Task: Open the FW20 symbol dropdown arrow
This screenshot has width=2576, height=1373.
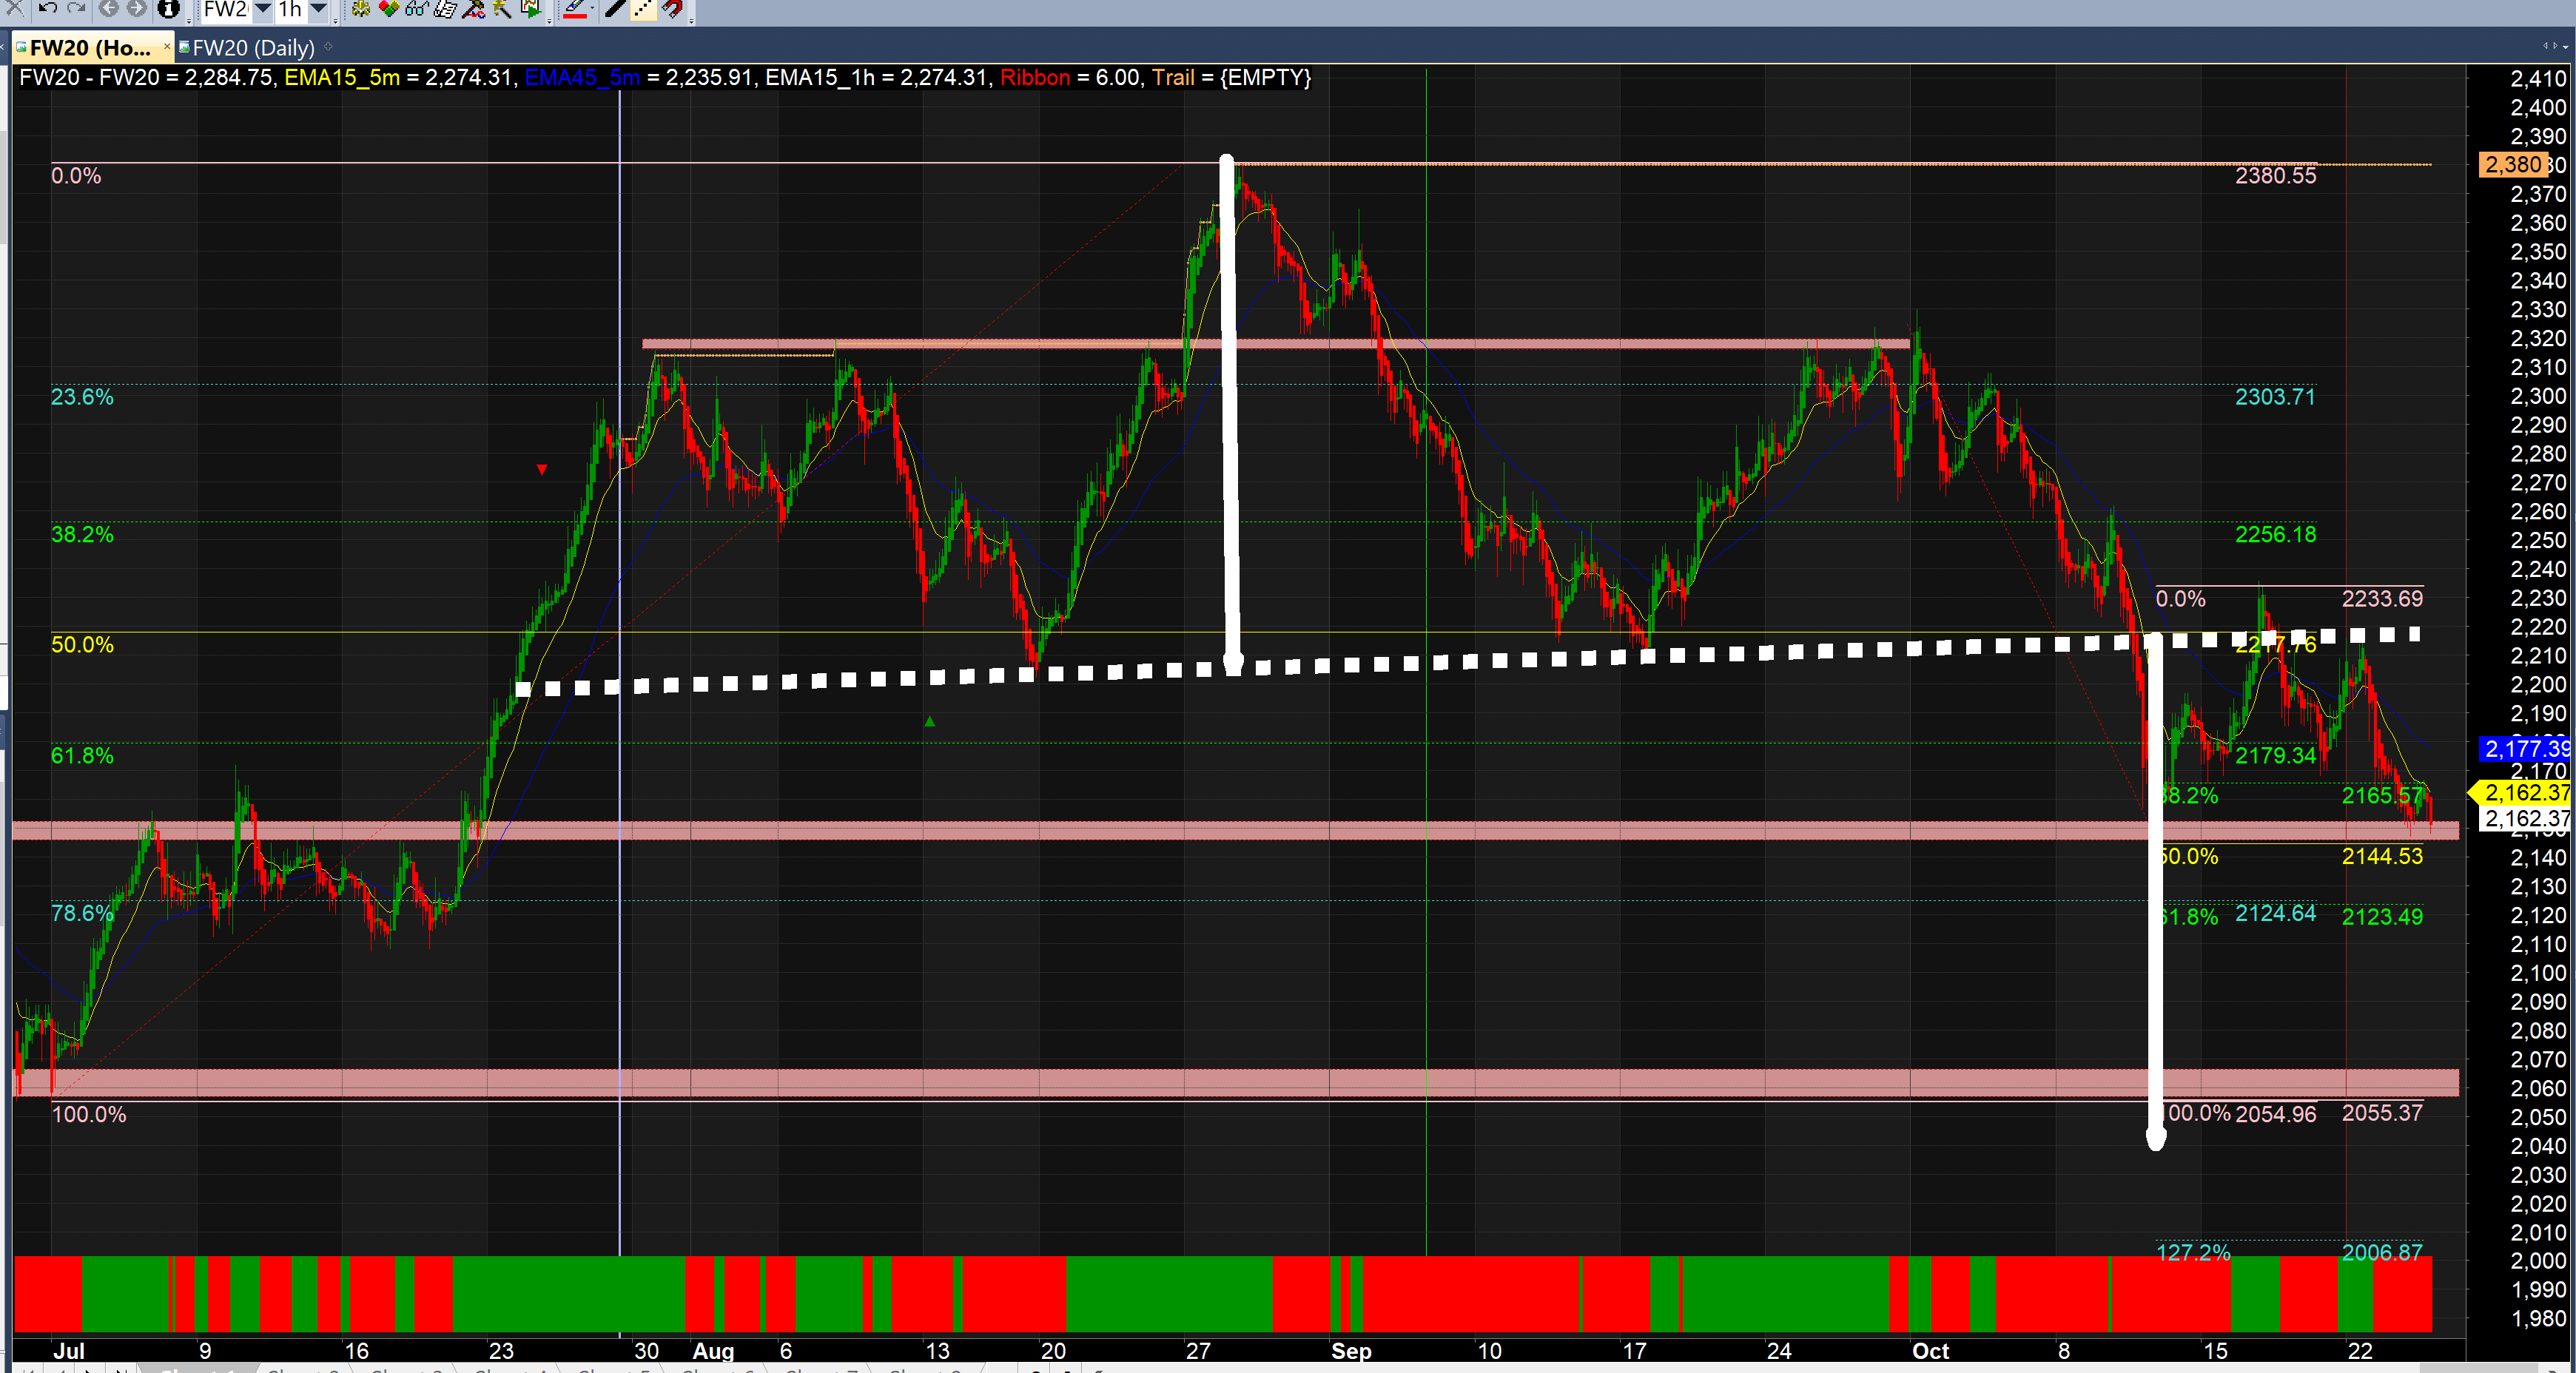Action: pyautogui.click(x=263, y=9)
